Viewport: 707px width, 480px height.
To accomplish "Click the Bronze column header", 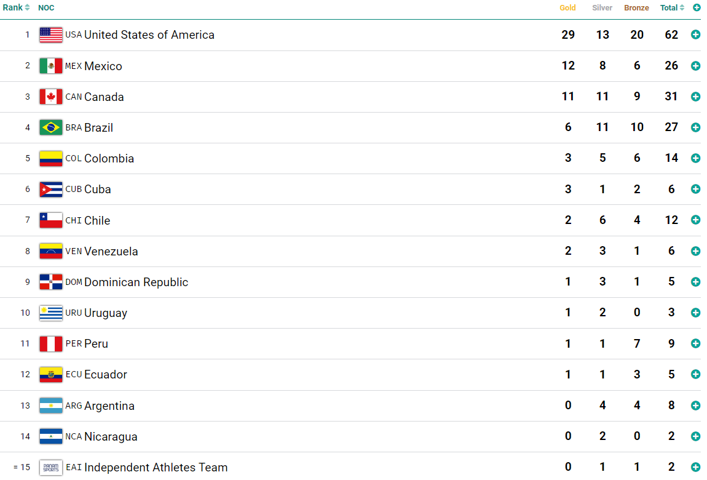I will (636, 8).
